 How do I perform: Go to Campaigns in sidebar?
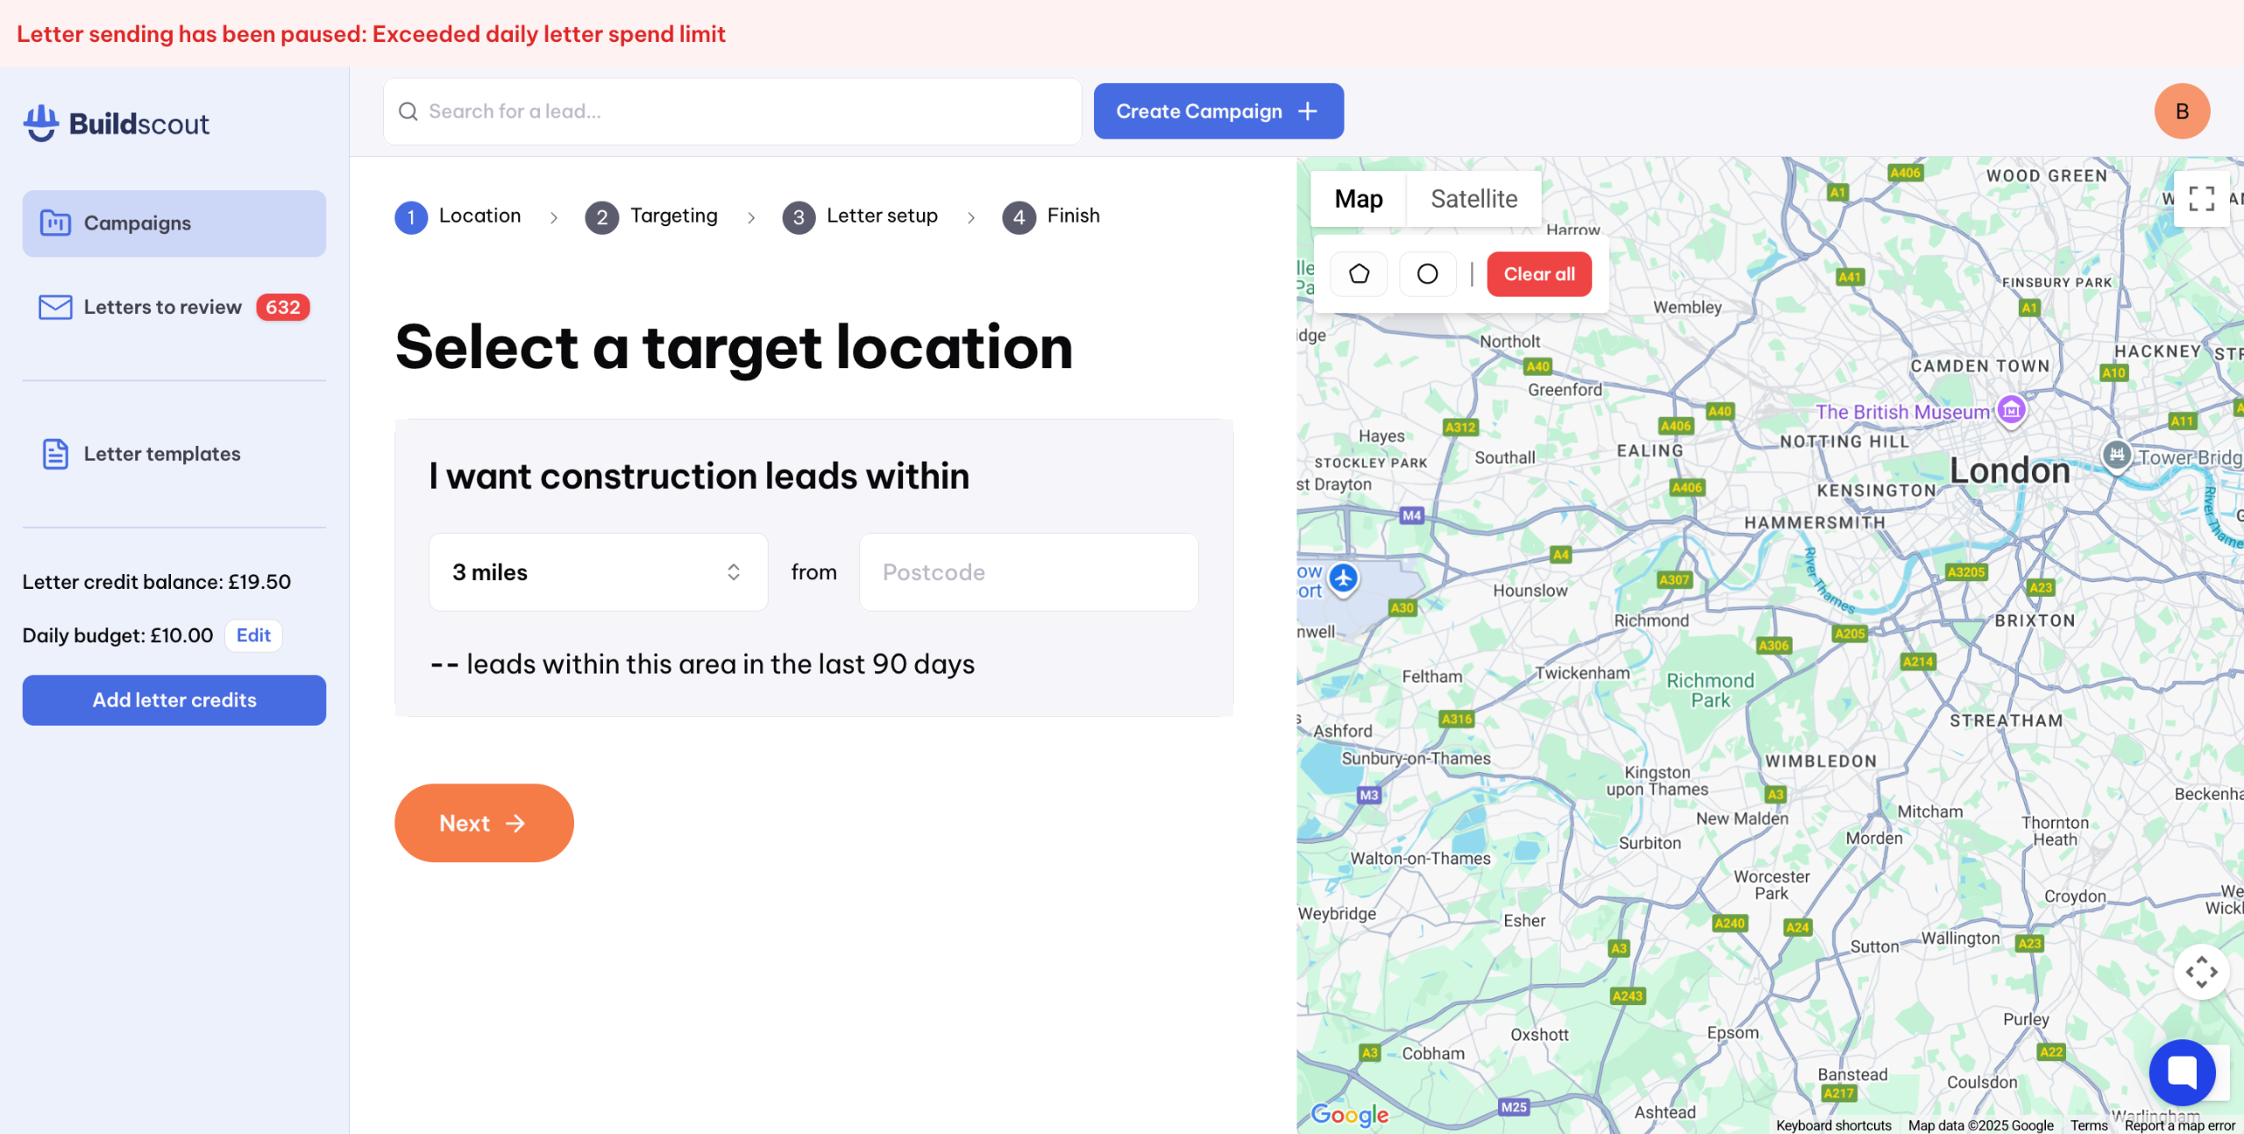pos(174,223)
